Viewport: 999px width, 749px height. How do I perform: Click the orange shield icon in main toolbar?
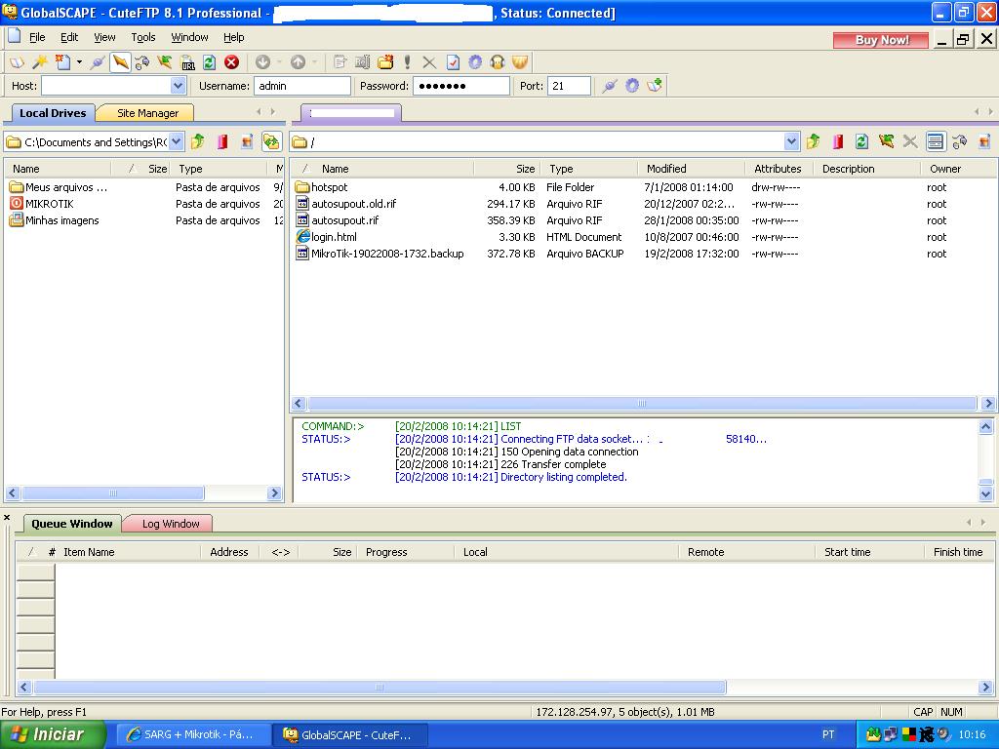521,61
